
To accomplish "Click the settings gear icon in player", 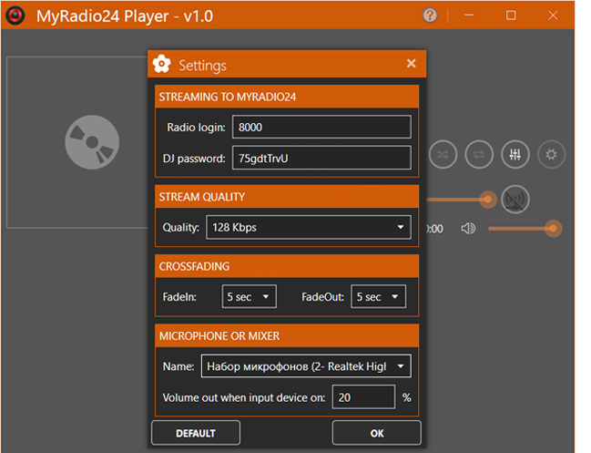I will click(x=551, y=154).
